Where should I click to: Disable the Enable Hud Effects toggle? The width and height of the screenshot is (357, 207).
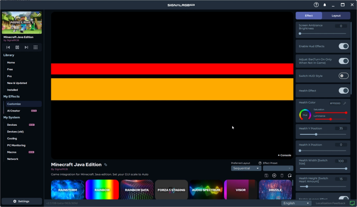[x=343, y=46]
